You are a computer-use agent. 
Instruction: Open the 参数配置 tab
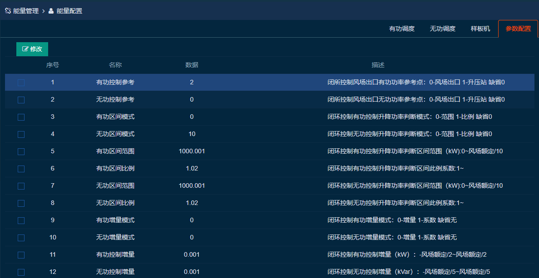518,29
